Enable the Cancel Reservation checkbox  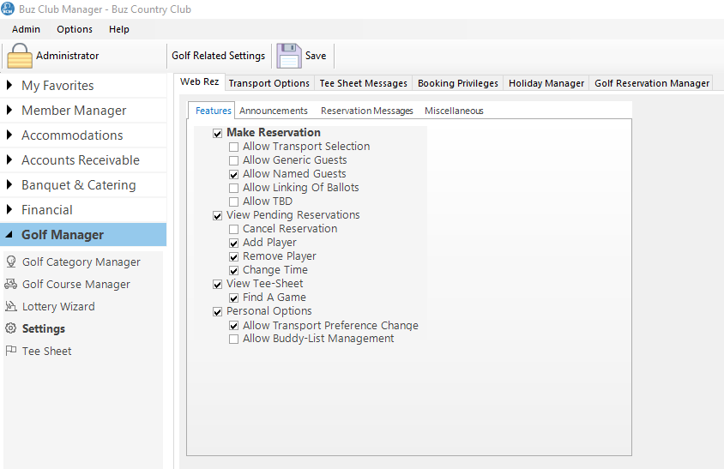point(234,229)
